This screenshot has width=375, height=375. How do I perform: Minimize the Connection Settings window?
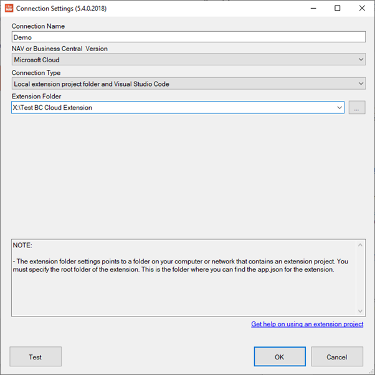click(x=313, y=8)
